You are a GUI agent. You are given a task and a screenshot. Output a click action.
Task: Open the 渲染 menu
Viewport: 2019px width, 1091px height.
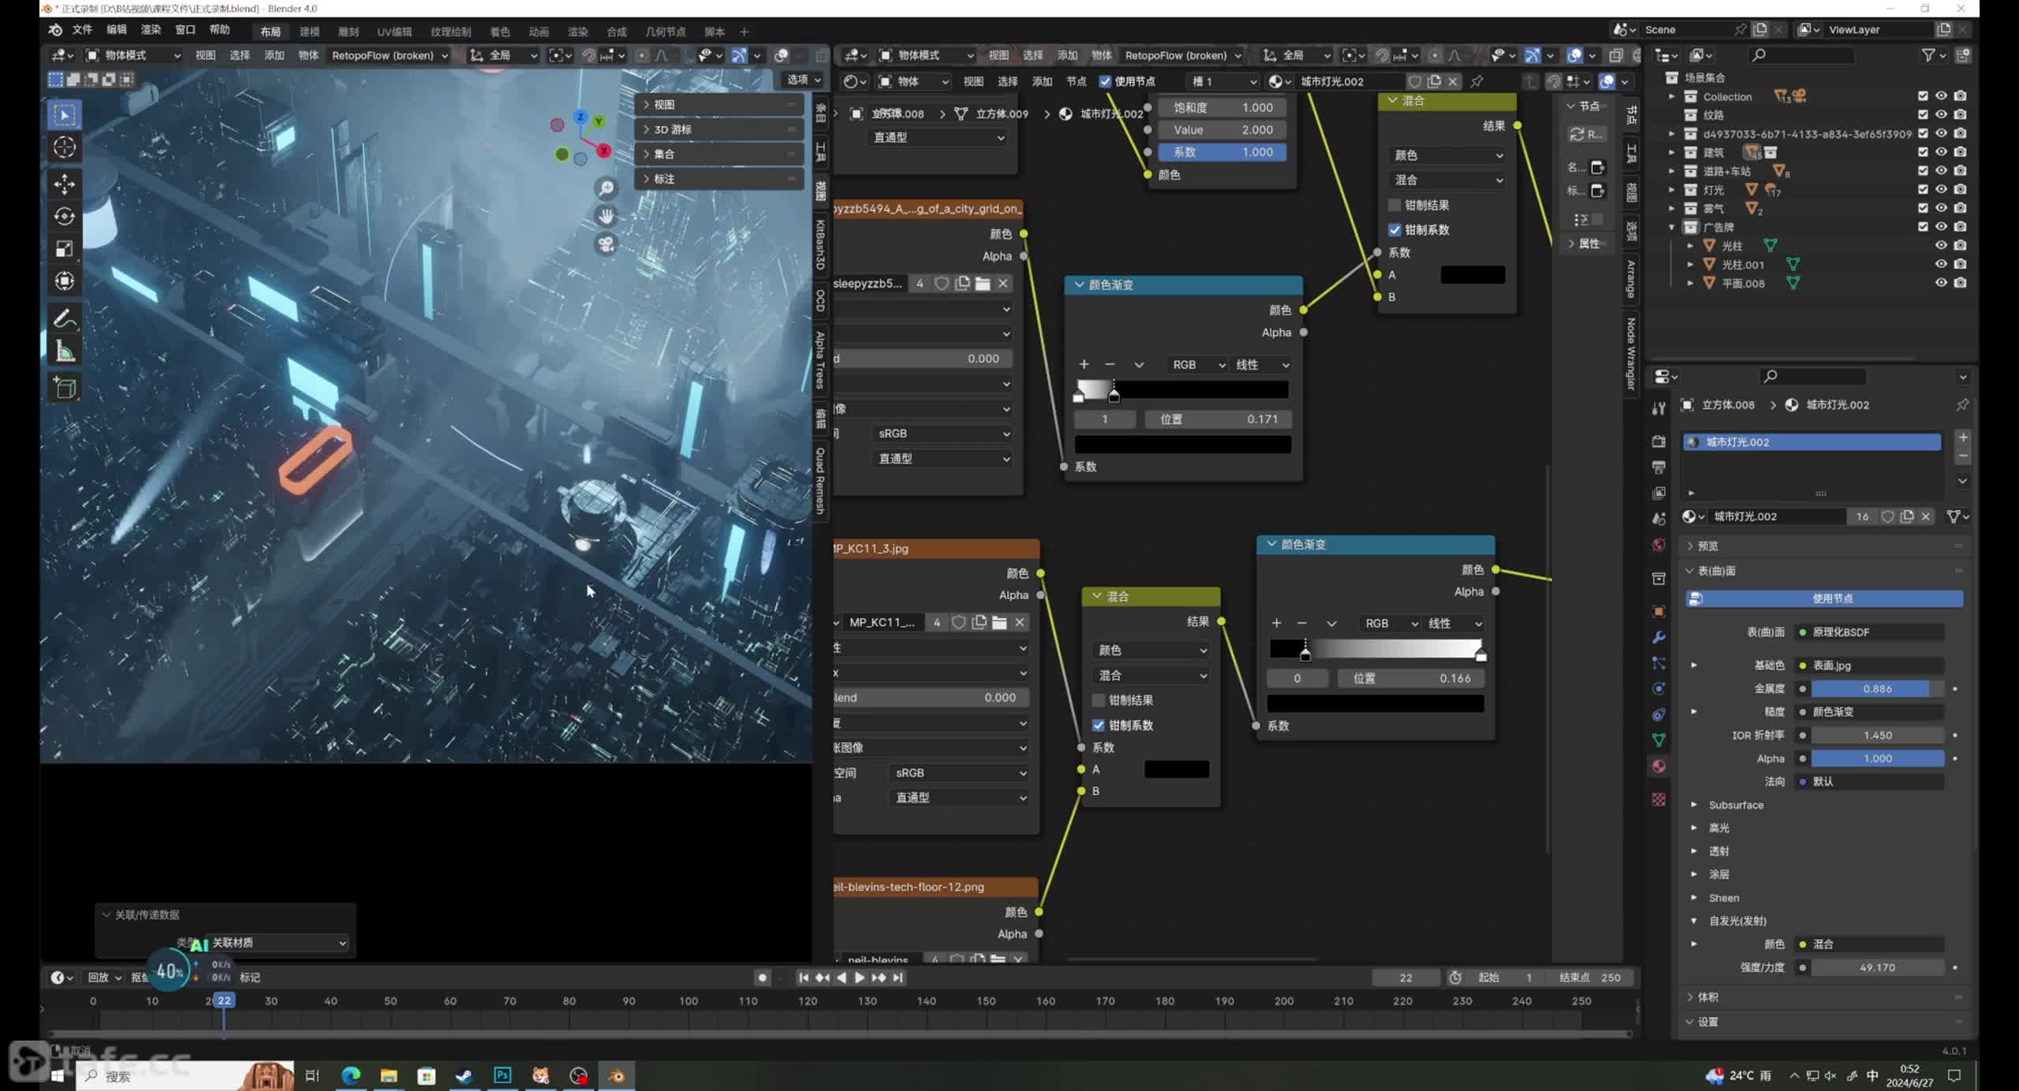[x=151, y=30]
